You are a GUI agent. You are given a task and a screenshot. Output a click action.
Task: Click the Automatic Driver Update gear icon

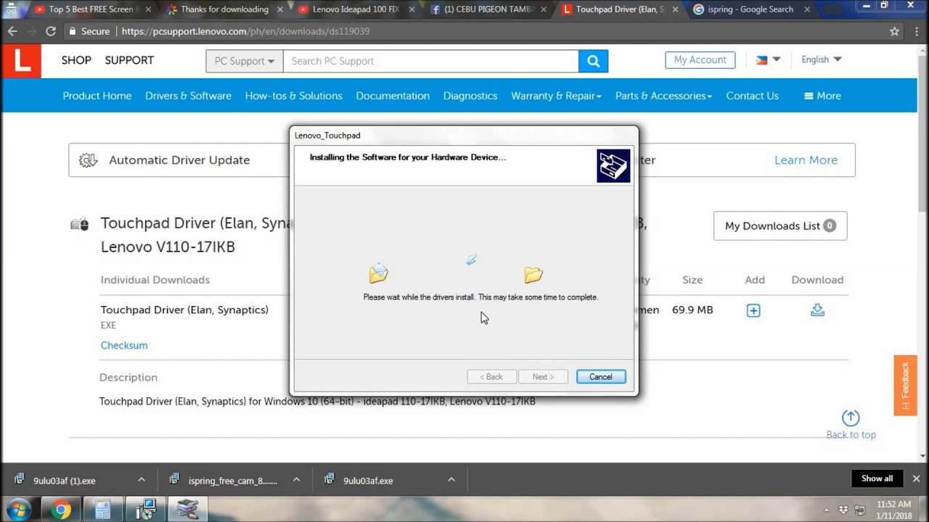(x=88, y=160)
